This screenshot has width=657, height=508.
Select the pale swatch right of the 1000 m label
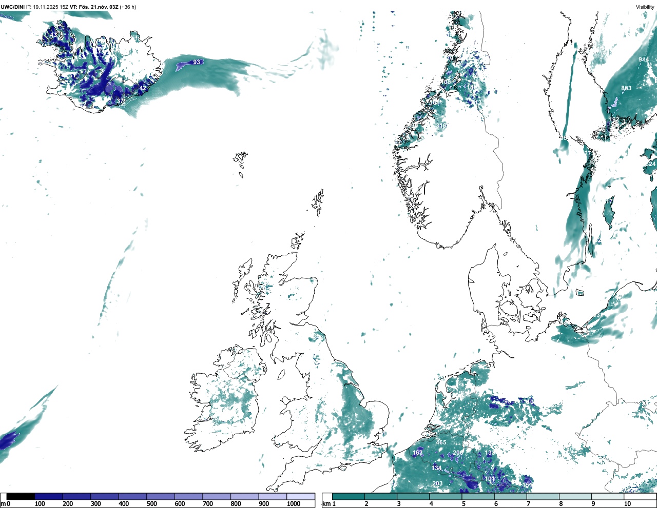pos(300,496)
